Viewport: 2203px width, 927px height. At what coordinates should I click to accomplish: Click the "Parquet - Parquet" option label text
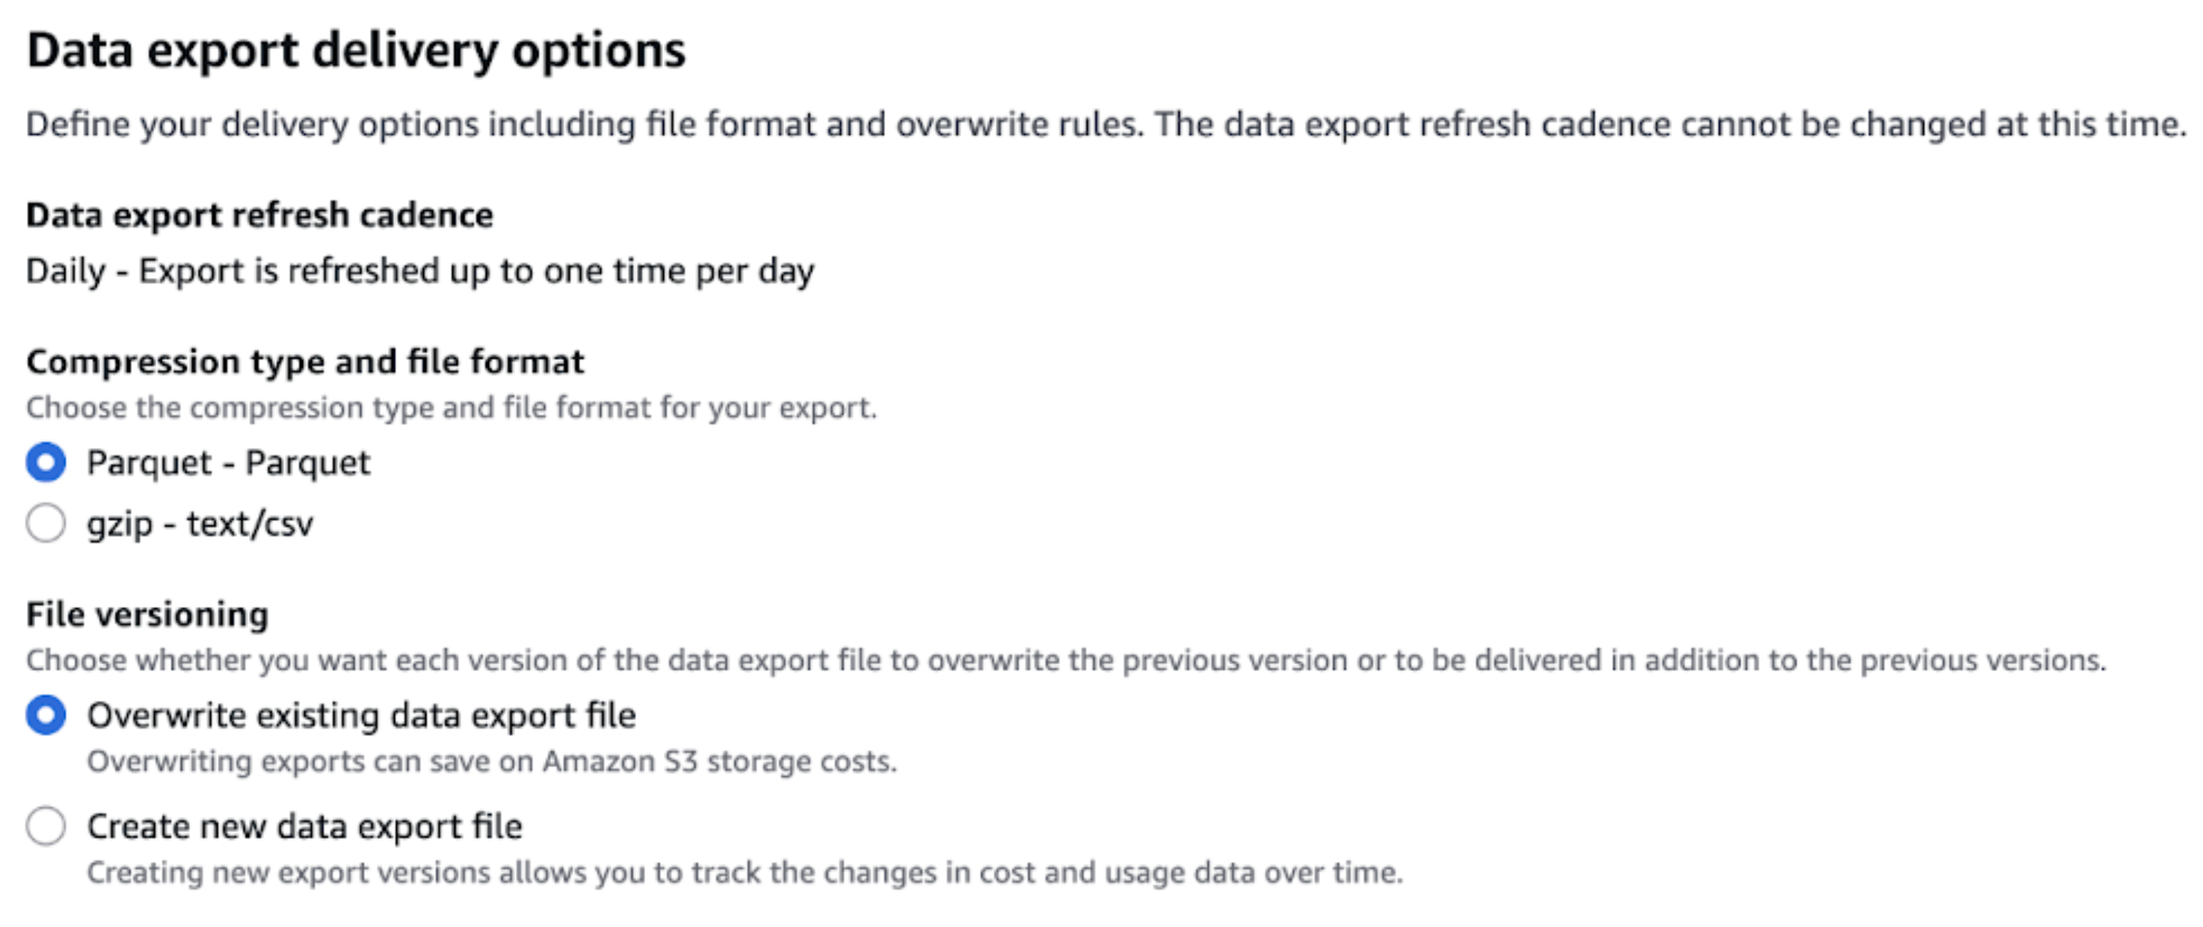228,462
